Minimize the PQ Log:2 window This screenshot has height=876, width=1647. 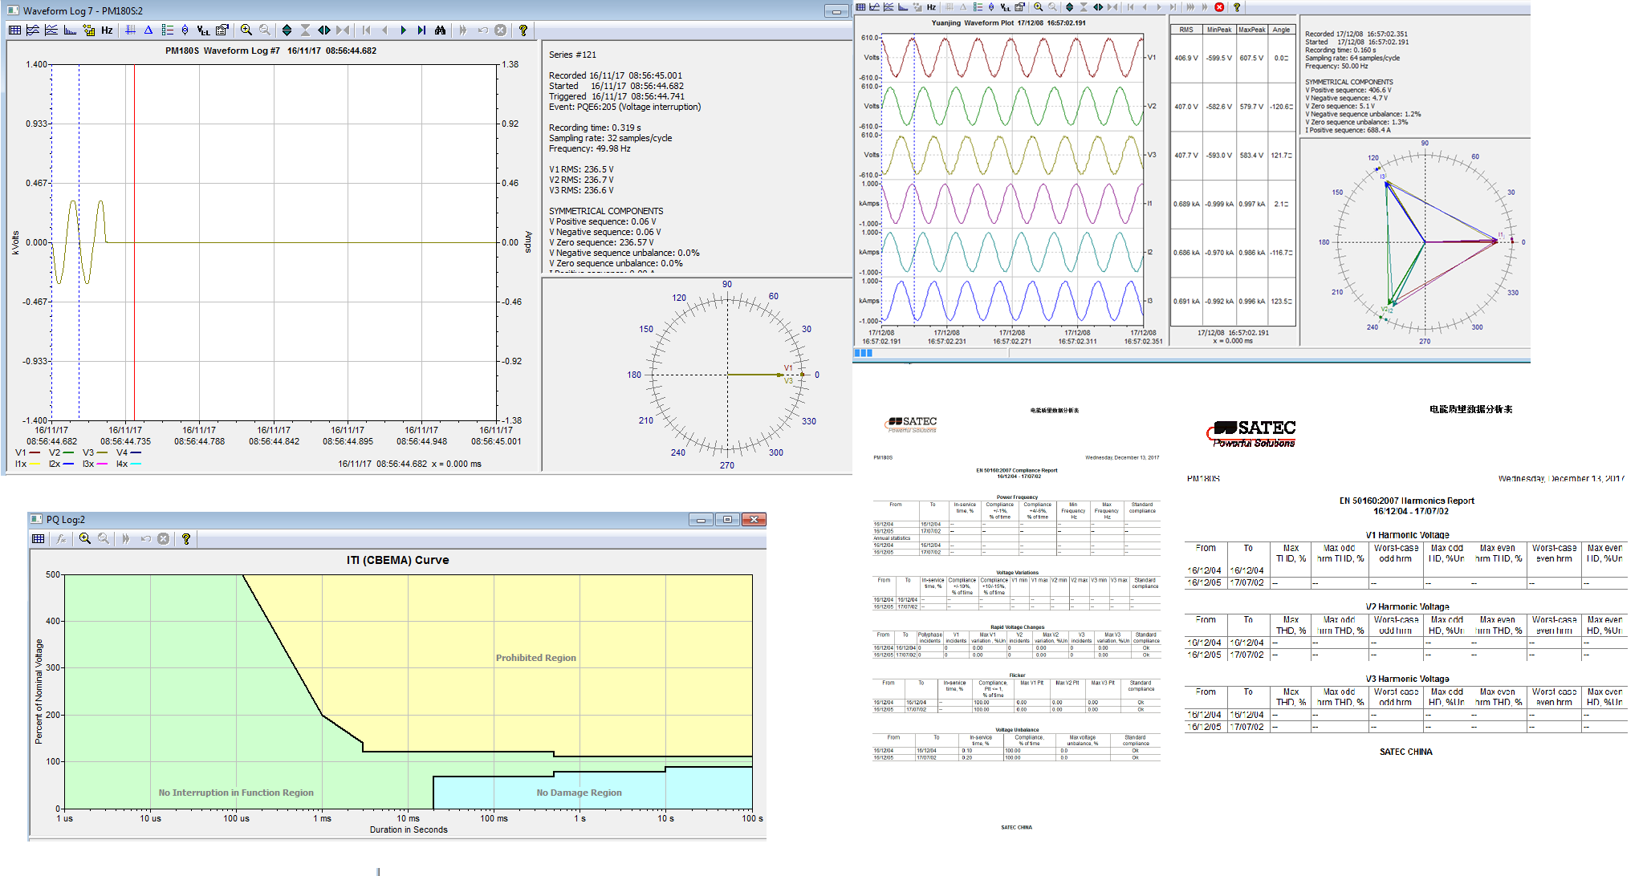coord(701,520)
